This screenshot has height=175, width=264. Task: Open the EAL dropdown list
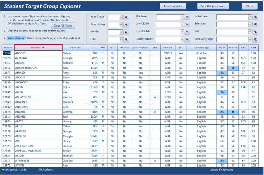[250, 32]
